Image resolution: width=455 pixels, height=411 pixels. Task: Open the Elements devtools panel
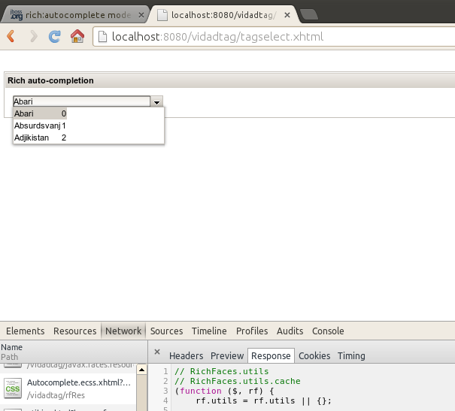(x=26, y=331)
